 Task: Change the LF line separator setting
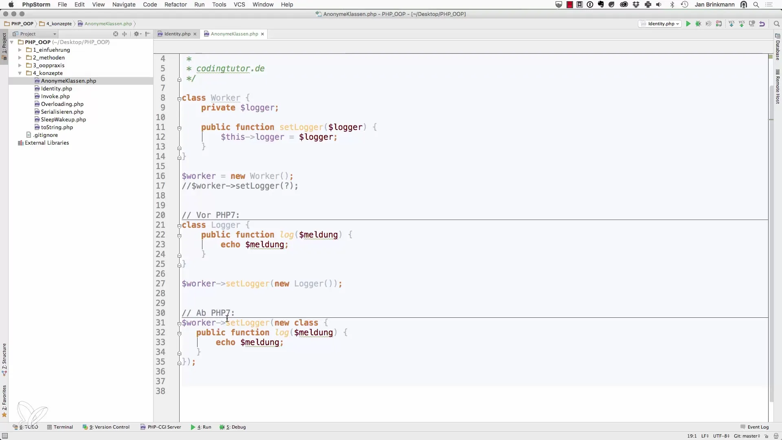click(705, 436)
